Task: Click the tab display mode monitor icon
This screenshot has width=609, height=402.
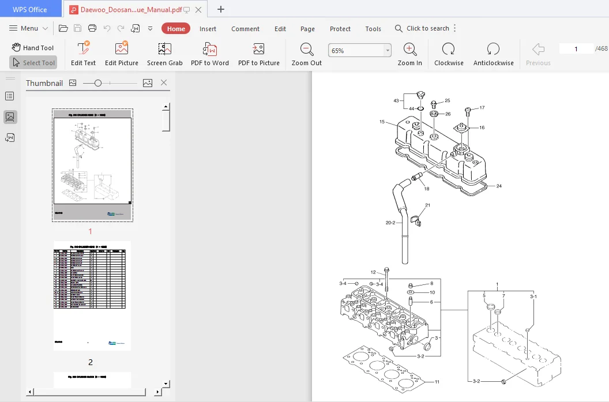Action: pos(186,10)
